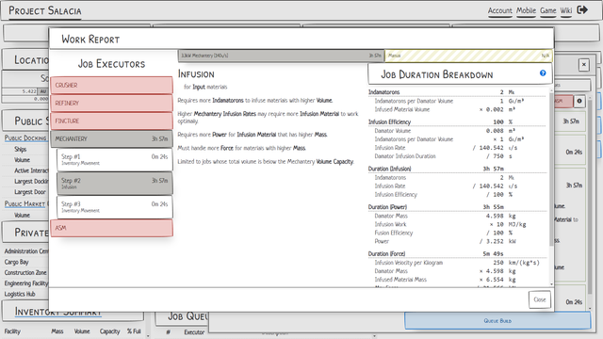
Task: Click the round info icon next to ASM
Action: click(x=579, y=101)
